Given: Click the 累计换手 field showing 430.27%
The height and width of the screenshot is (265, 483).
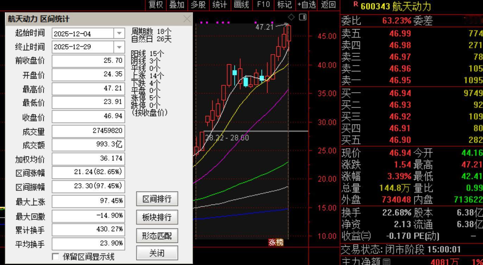Looking at the screenshot, I should (x=88, y=230).
